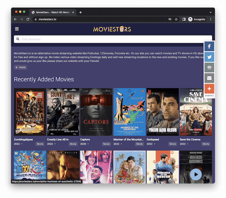Go back in browser history
Image resolution: width=226 pixels, height=198 pixels.
coord(15,19)
